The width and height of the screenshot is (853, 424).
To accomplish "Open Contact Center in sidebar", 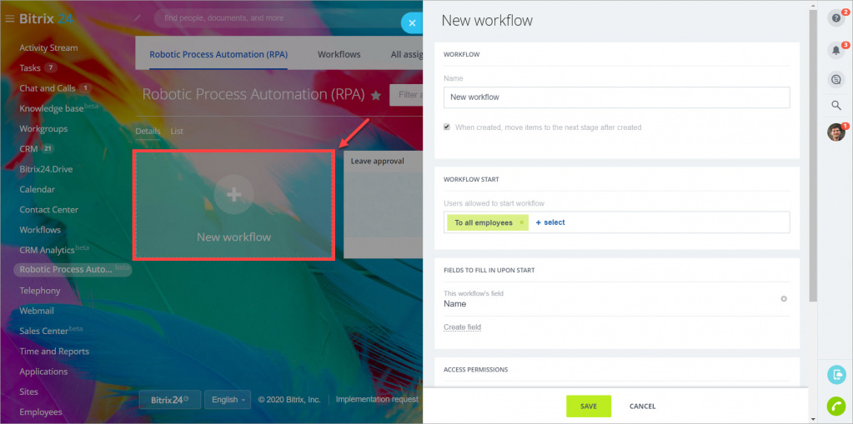I will coord(49,210).
